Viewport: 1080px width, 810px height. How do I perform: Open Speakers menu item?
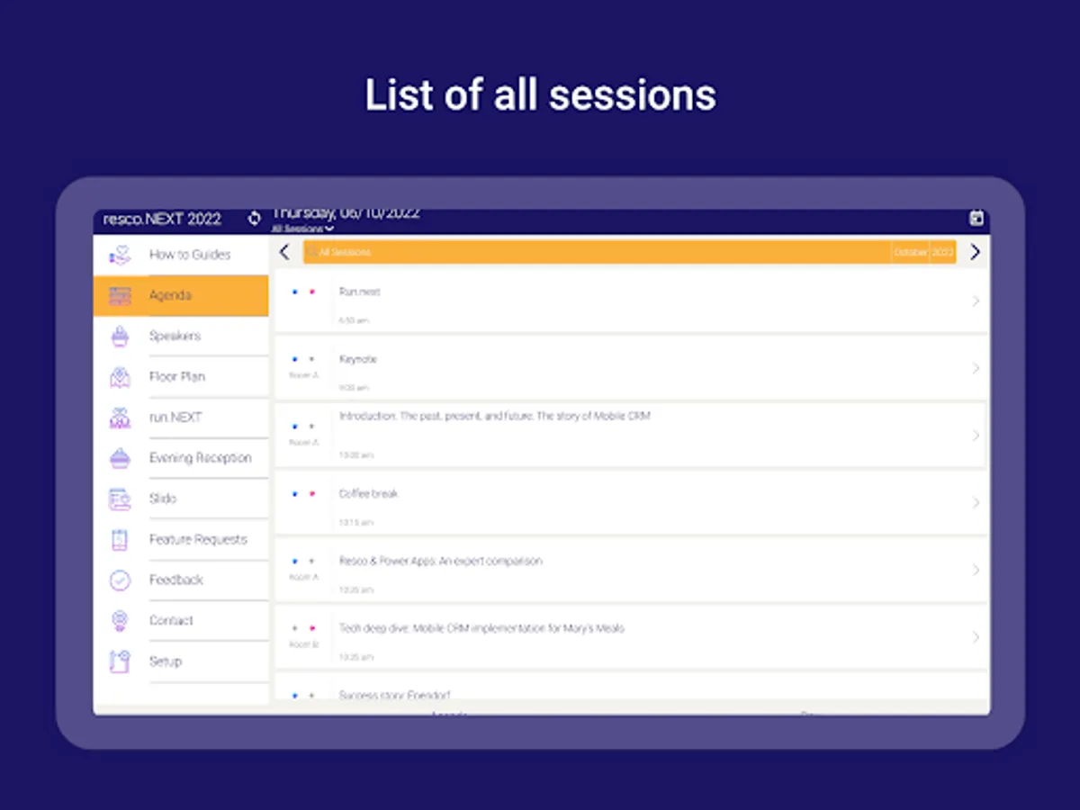(x=181, y=336)
